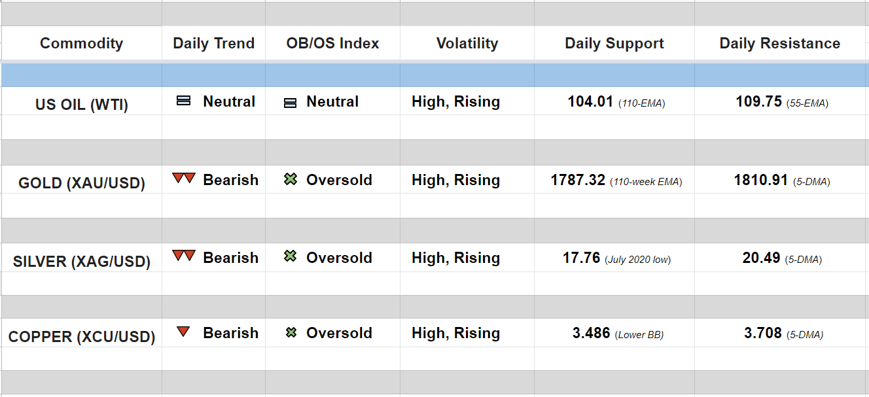Click the US OIL (WTI) cell
This screenshot has height=397, width=869.
pos(81,105)
